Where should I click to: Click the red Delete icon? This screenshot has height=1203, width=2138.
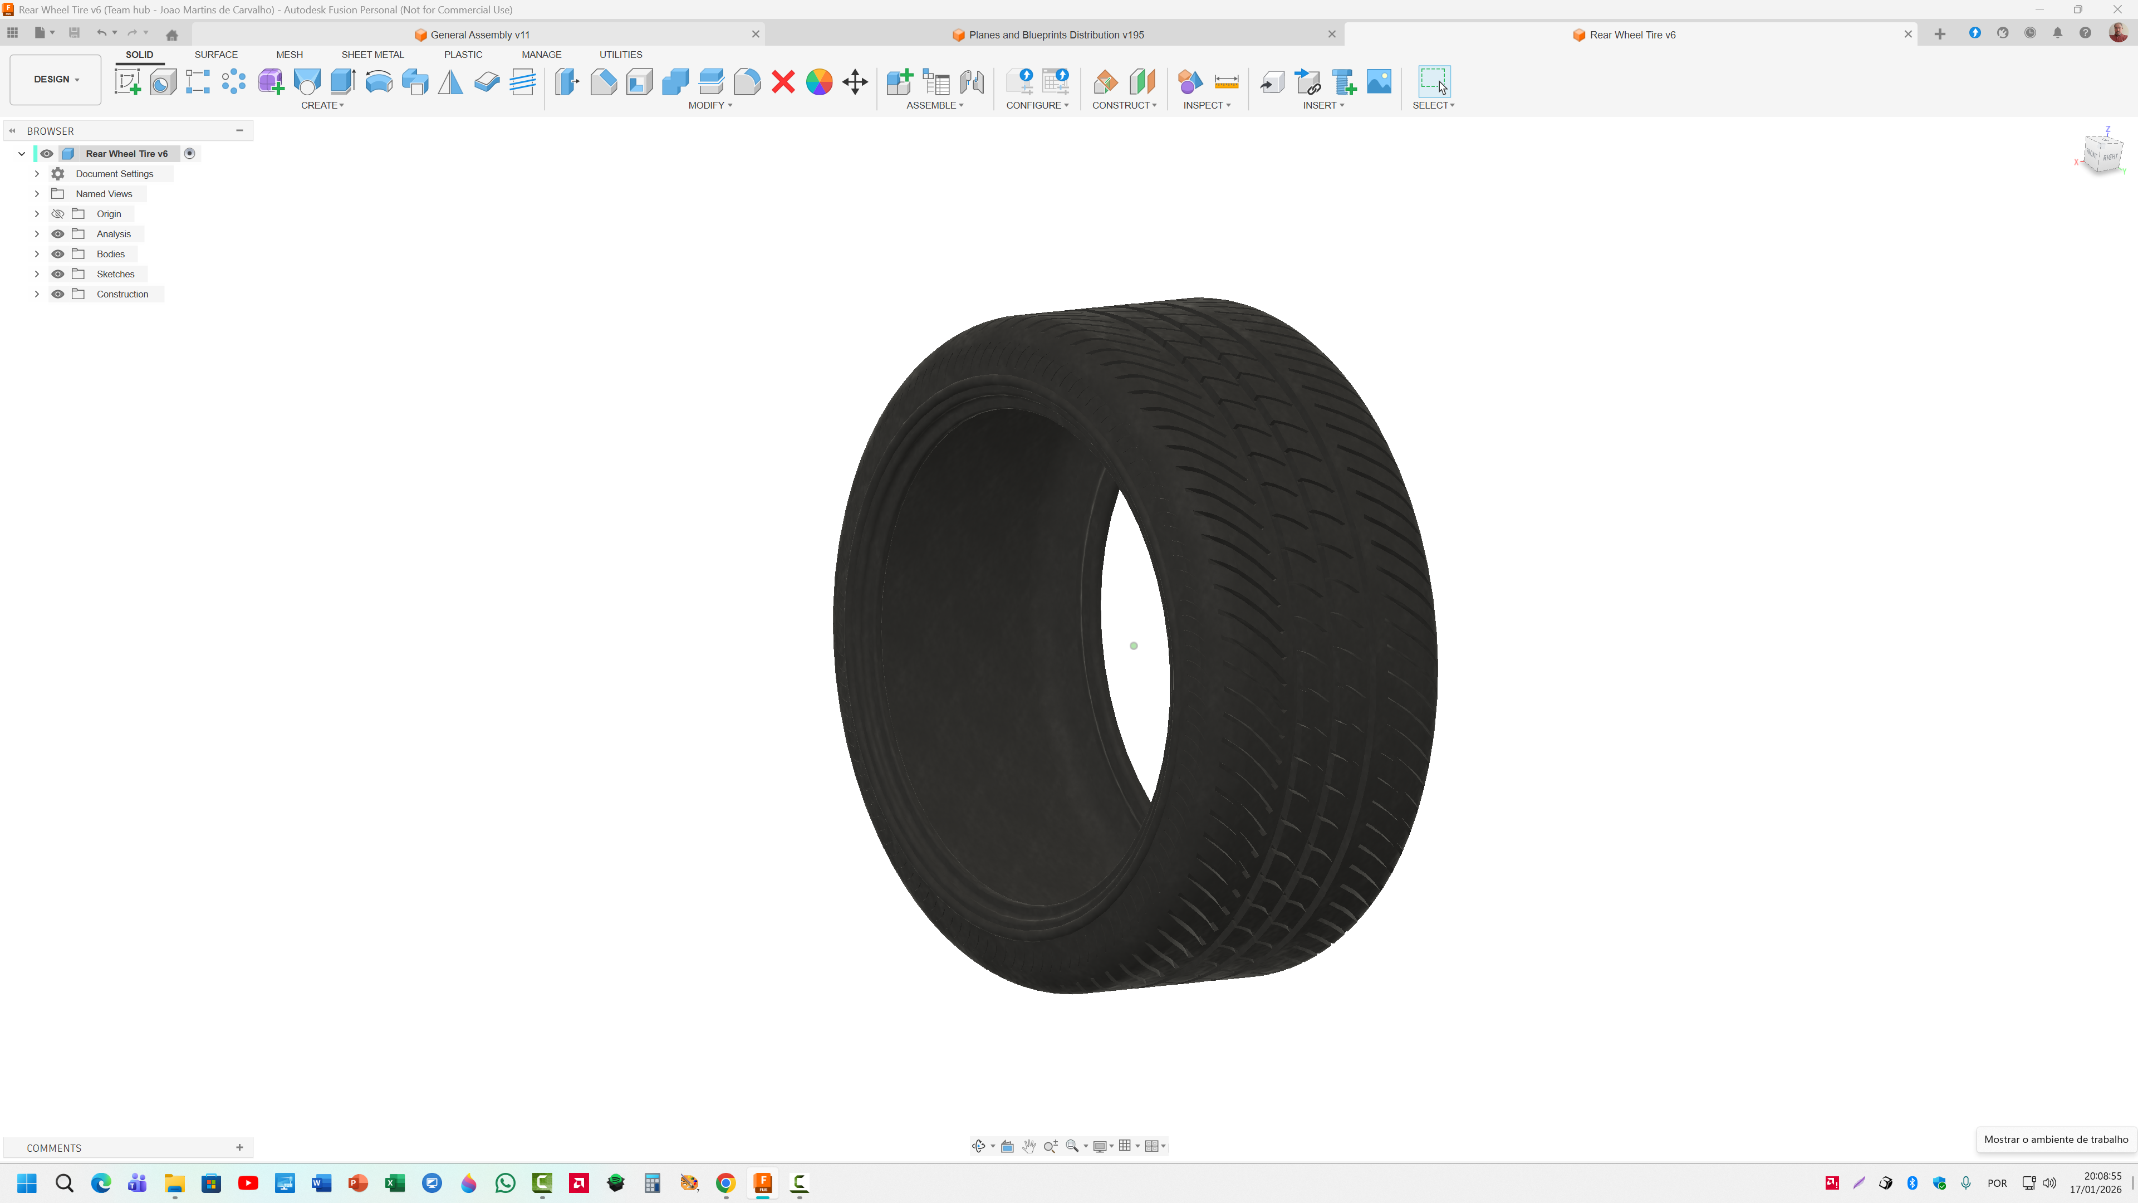pos(783,81)
